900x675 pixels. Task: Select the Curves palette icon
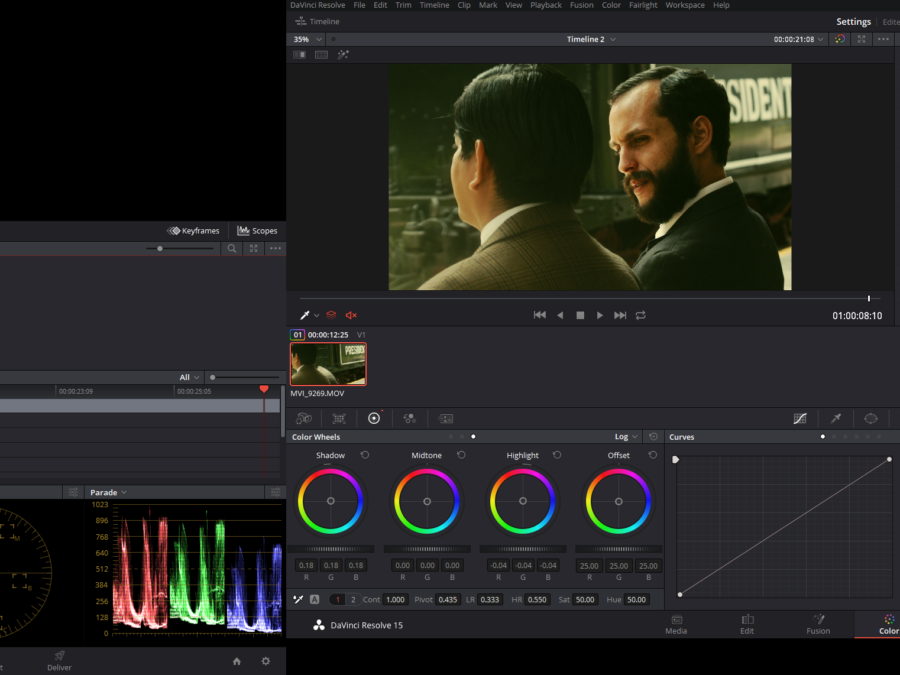pos(800,418)
